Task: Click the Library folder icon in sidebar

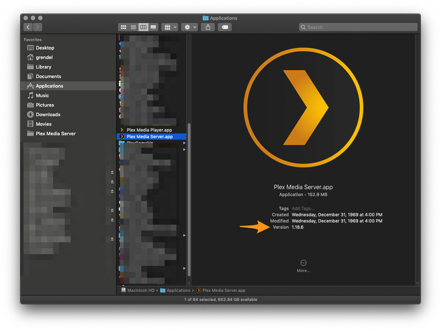Action: click(x=30, y=67)
